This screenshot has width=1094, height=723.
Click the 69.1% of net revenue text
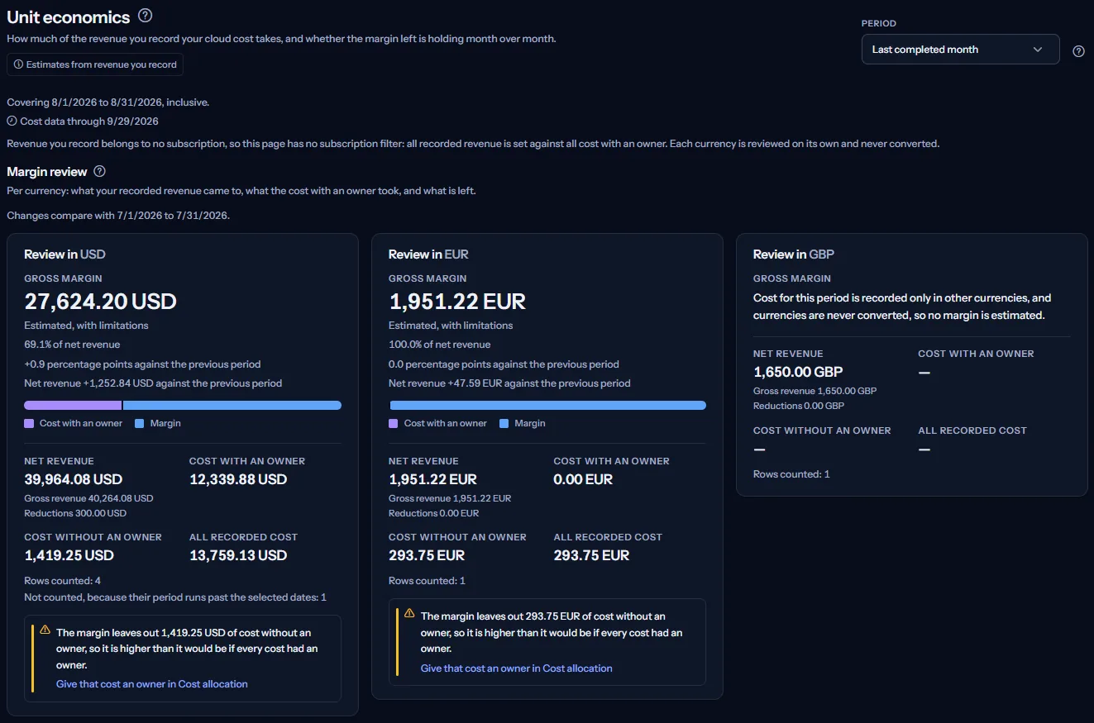(73, 345)
